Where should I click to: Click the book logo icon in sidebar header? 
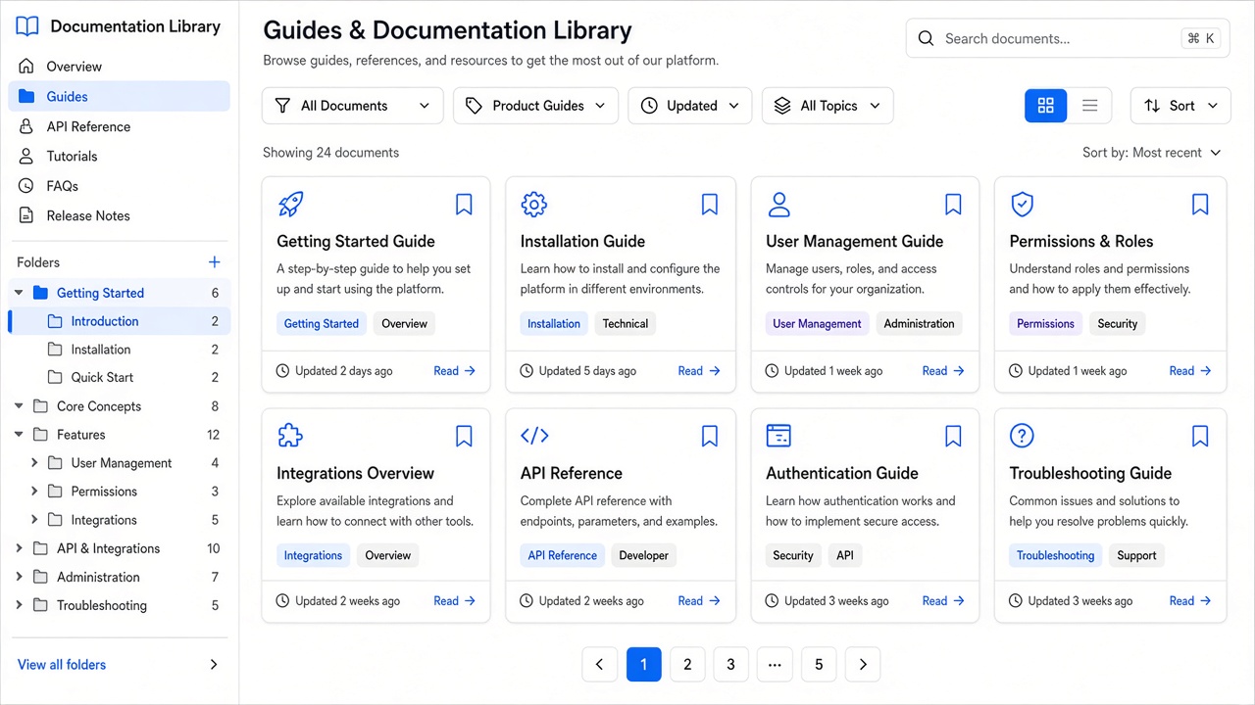pos(27,26)
